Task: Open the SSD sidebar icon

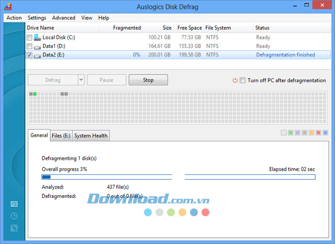Action: click(x=14, y=228)
